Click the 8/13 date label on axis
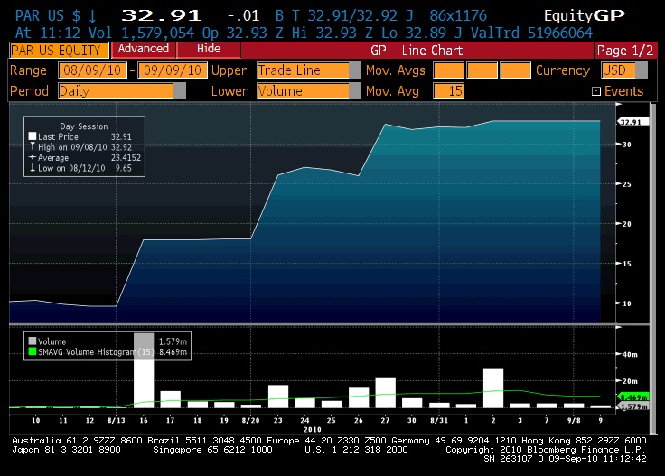The image size is (665, 476). point(117,420)
